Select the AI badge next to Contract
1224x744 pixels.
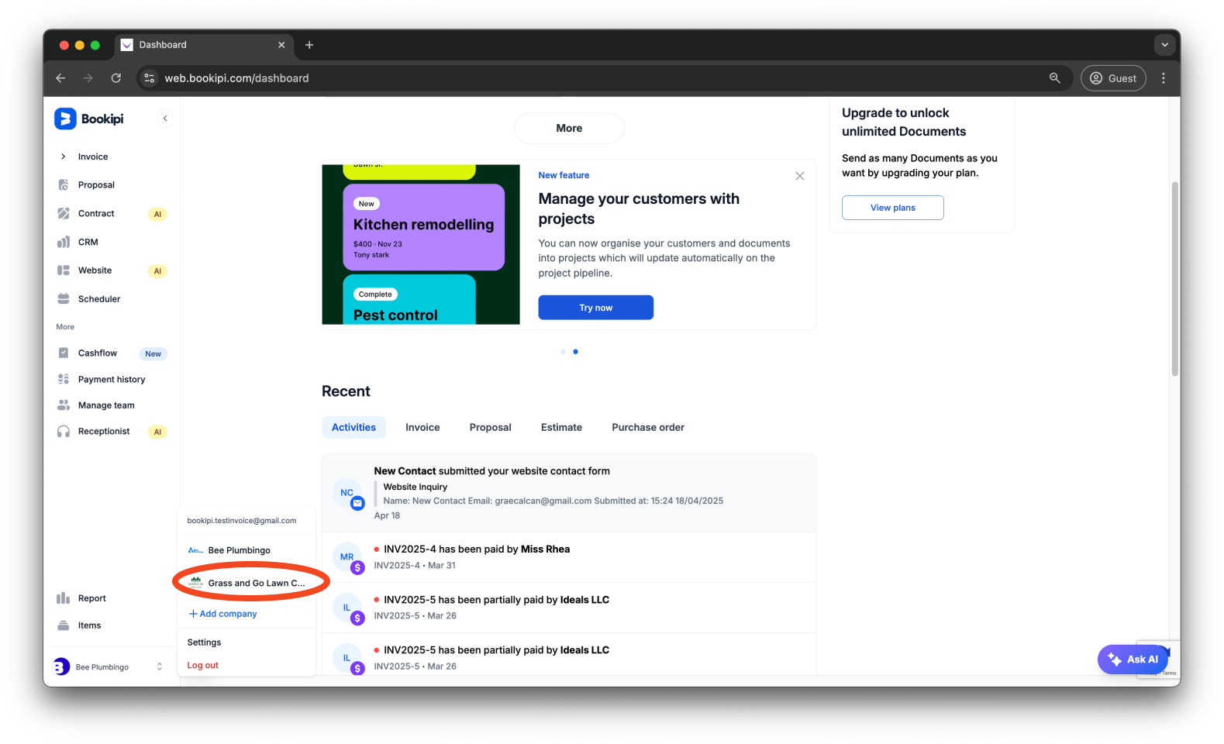pos(157,214)
